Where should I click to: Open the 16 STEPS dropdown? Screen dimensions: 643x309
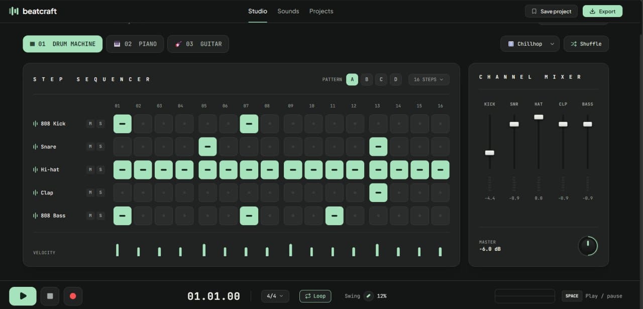(x=428, y=79)
